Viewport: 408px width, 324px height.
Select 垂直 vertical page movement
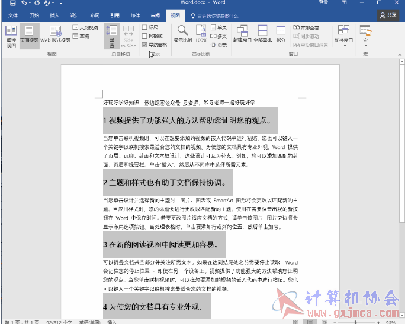coord(112,36)
